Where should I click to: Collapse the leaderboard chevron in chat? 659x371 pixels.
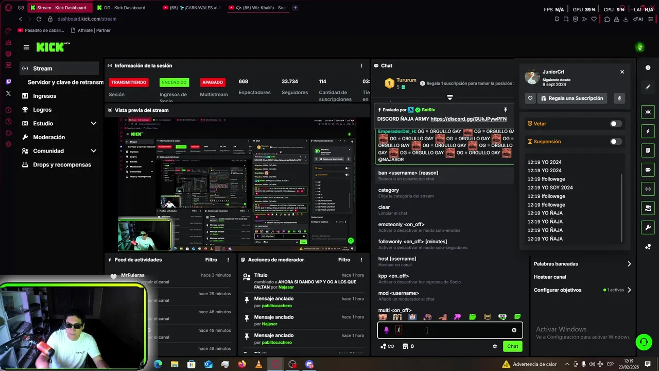(450, 97)
